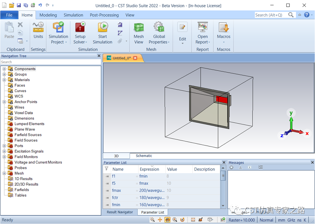Image resolution: width=315 pixels, height=224 pixels.
Task: Collapse the ribbon with the caret button
Action: point(299,15)
